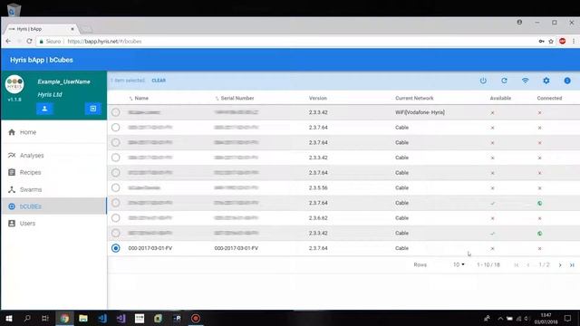Viewport: 580px width, 326px height.
Task: Click the Chrome profile icon in title bar
Action: [519, 22]
